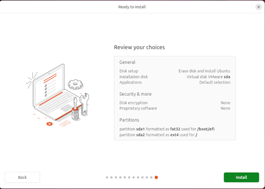Click the "Review your choices" heading

(x=139, y=47)
